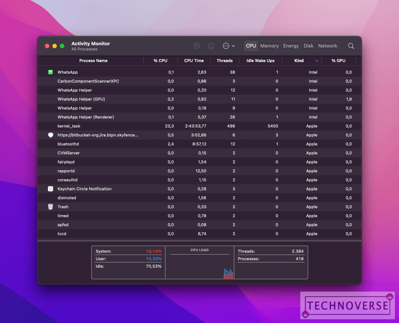Click the yellow minimize window button
This screenshot has height=323, width=399.
point(55,46)
